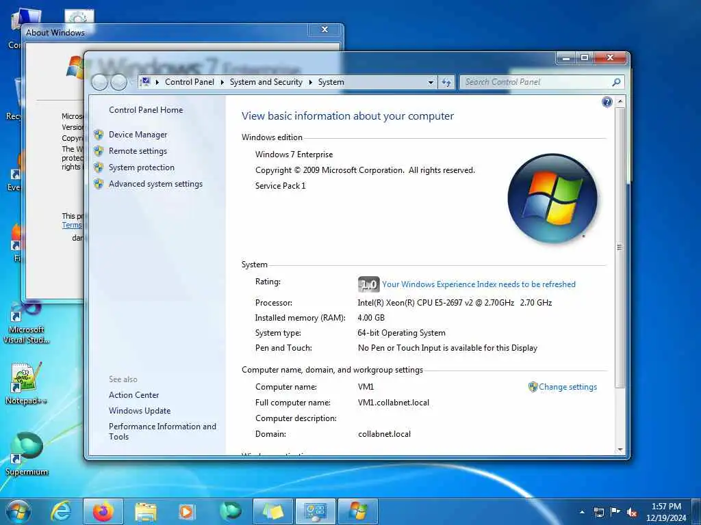Click the help question mark icon
Viewport: 701px width, 525px height.
607,103
